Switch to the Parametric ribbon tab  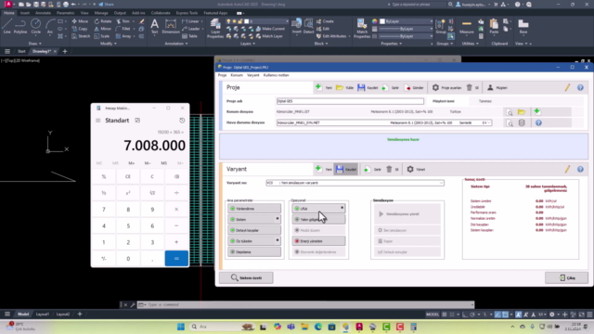click(x=66, y=13)
